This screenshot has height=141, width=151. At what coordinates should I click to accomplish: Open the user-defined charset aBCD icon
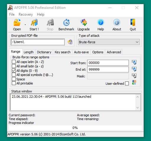click(x=134, y=82)
